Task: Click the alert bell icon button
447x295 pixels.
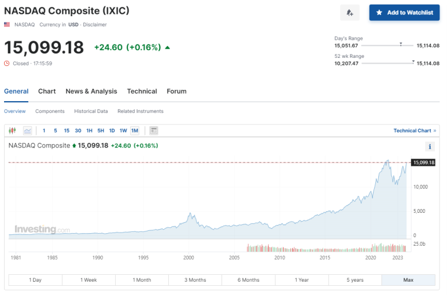Action: (349, 13)
